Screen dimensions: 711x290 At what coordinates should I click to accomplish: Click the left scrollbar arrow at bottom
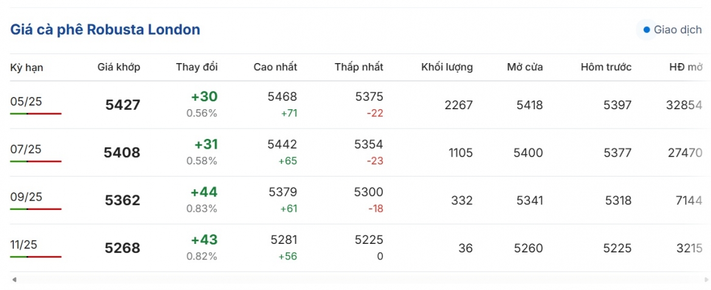tap(15, 280)
